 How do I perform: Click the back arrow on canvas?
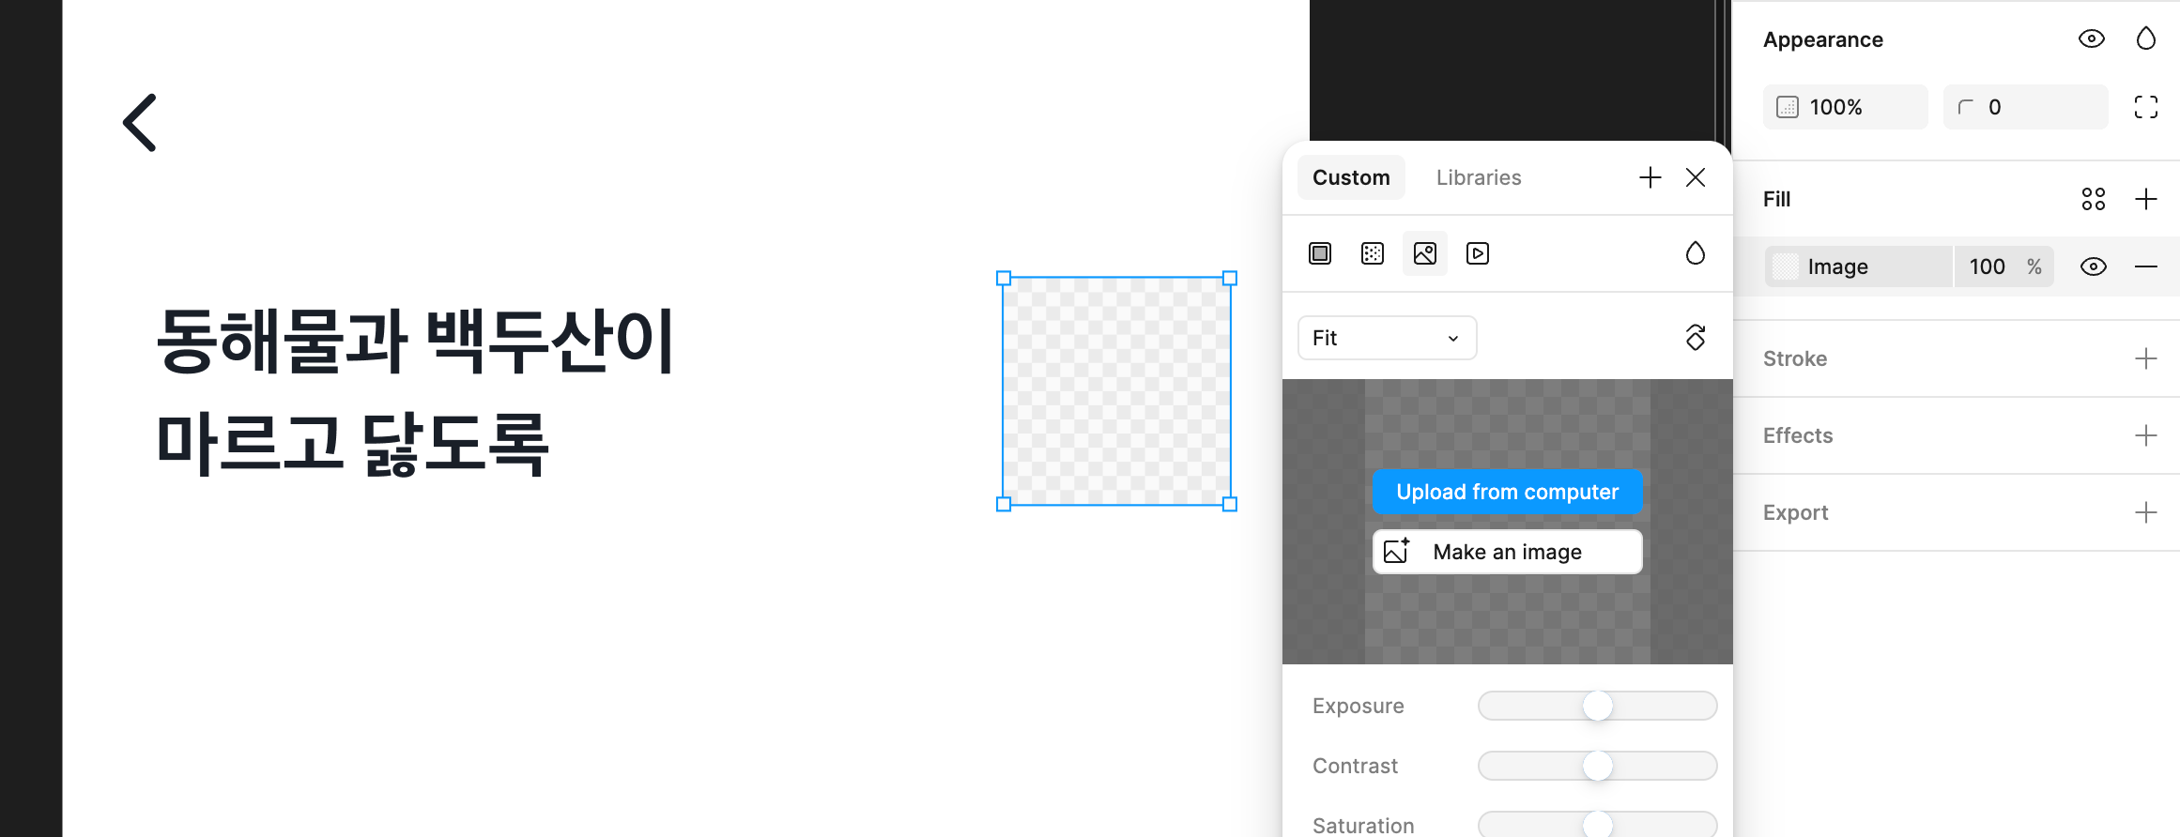coord(140,123)
